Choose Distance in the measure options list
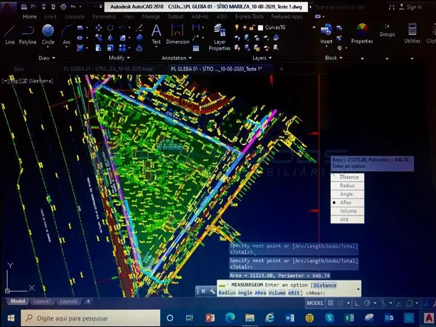436x327 pixels. (349, 177)
